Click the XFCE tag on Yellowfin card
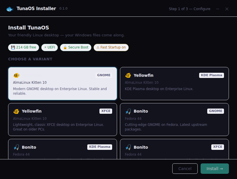This screenshot has width=237, height=179. (x=106, y=111)
